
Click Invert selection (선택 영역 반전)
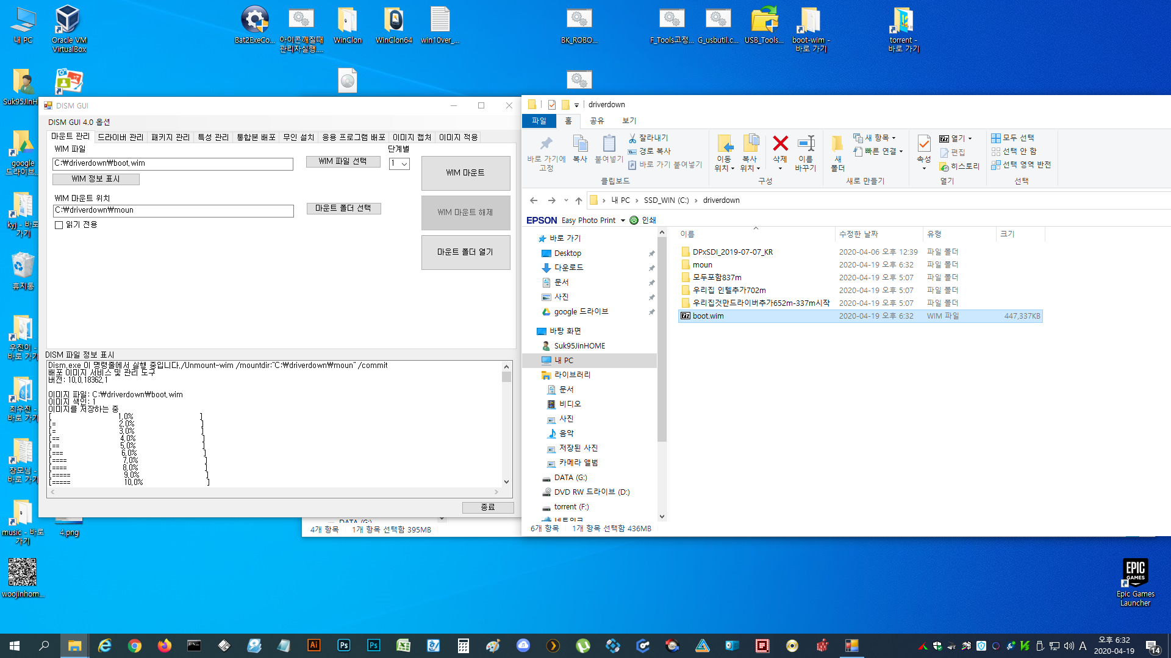click(1021, 165)
